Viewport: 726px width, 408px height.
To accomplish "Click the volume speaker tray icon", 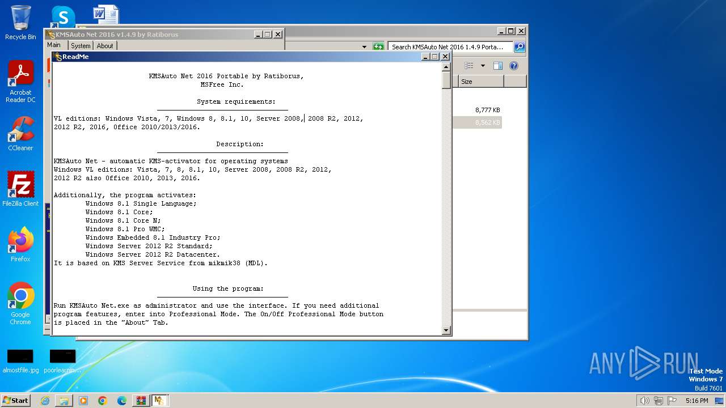I will (644, 401).
